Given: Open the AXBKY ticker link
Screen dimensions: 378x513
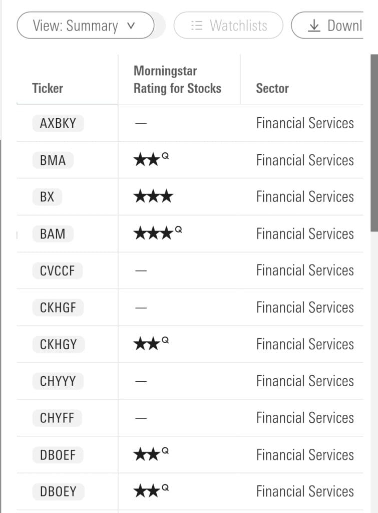Looking at the screenshot, I should tap(58, 123).
